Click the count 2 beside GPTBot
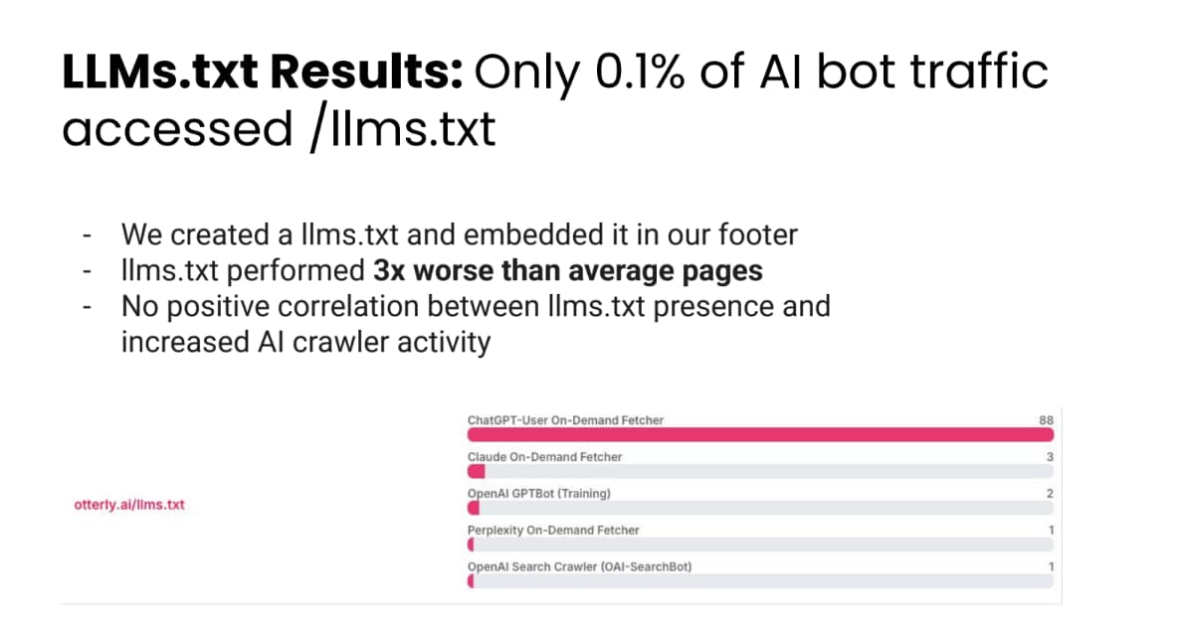 point(1050,494)
